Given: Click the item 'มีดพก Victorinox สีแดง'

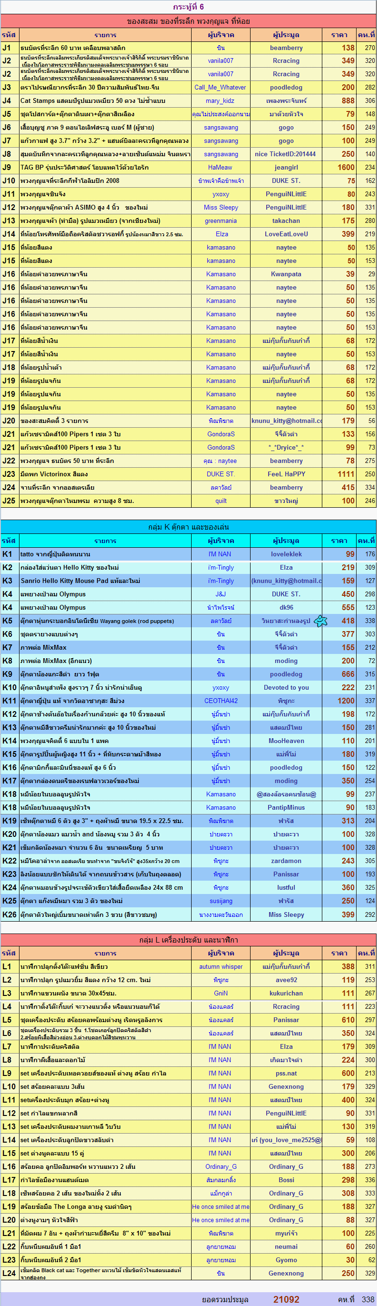Looking at the screenshot, I should 54,474.
